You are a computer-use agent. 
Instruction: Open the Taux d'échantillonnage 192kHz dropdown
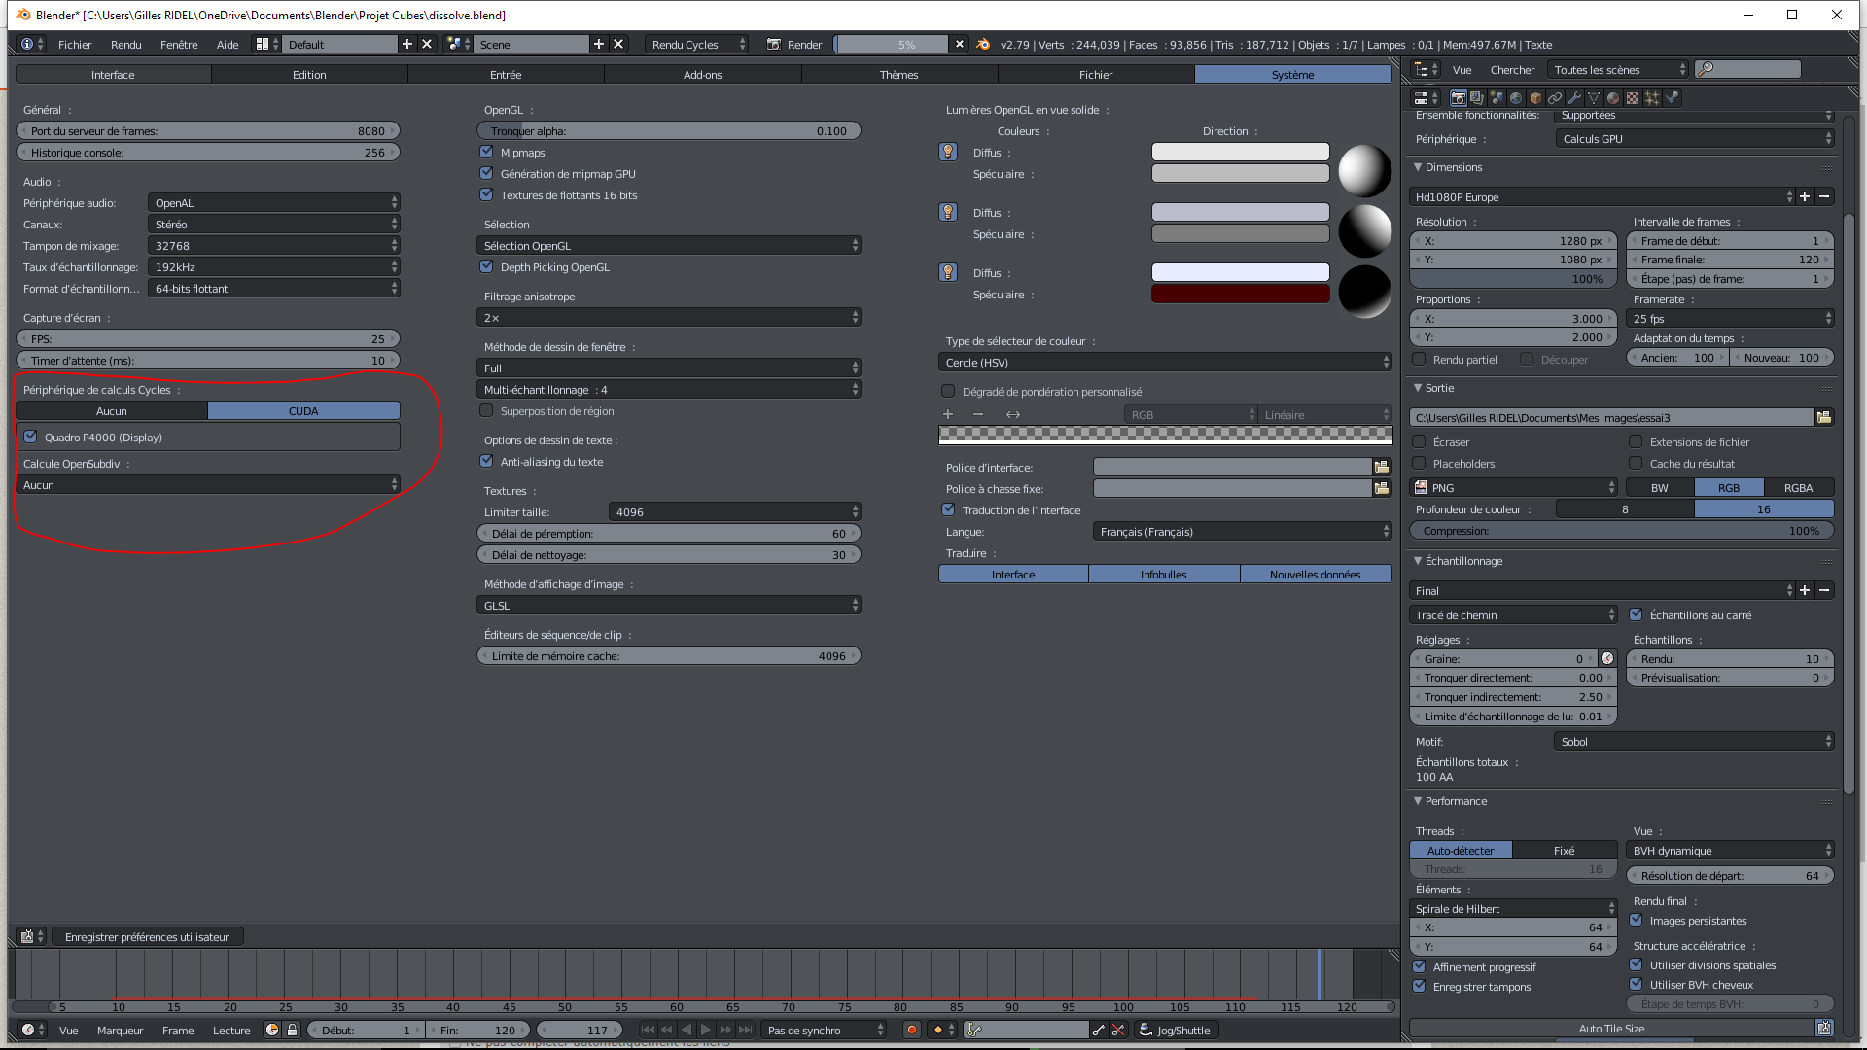(x=274, y=266)
